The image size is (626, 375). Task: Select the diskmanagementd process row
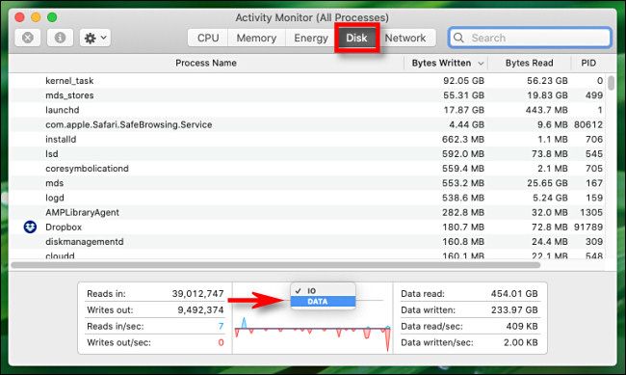click(x=307, y=242)
